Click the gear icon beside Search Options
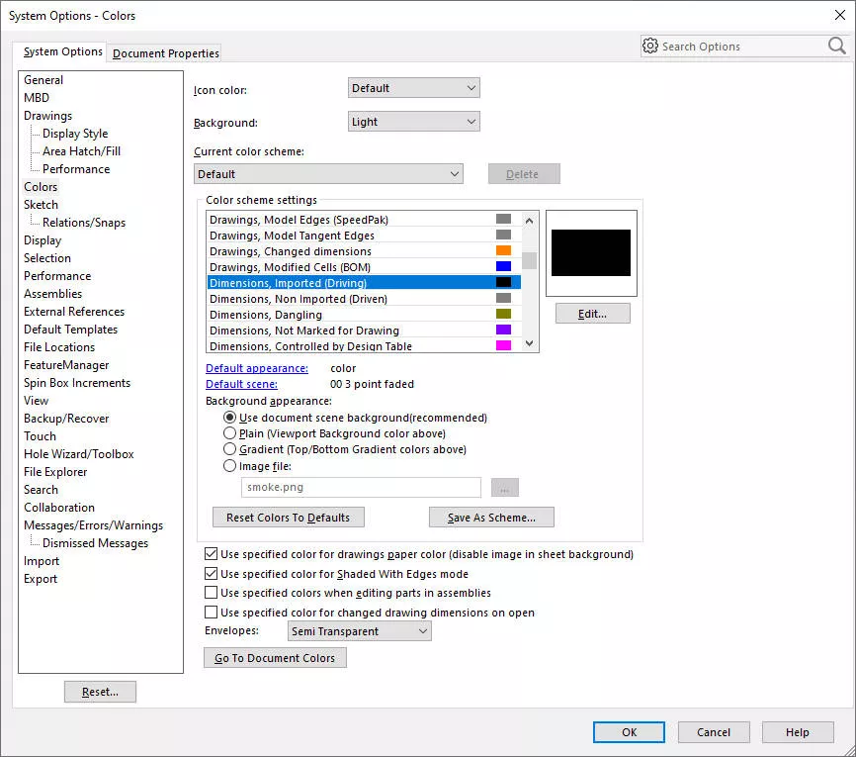The height and width of the screenshot is (757, 856). pyautogui.click(x=651, y=46)
